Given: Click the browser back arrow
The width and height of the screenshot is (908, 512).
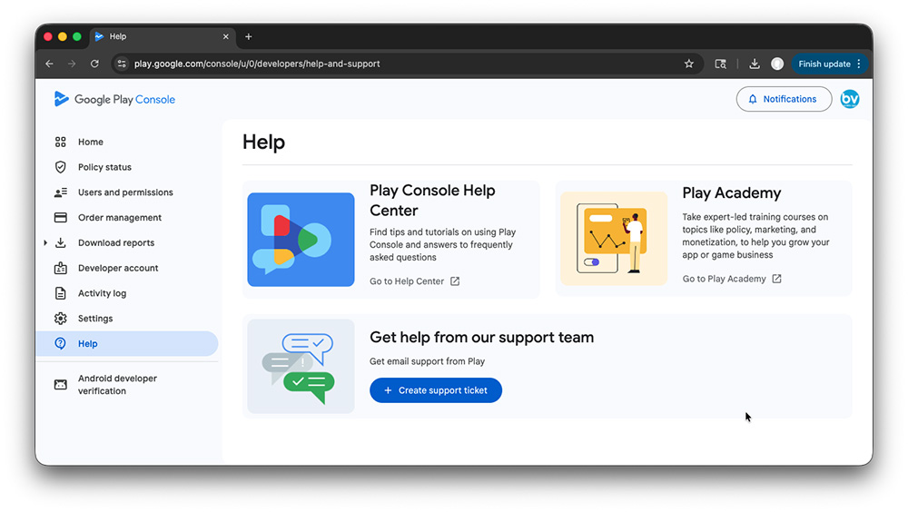Looking at the screenshot, I should click(49, 64).
